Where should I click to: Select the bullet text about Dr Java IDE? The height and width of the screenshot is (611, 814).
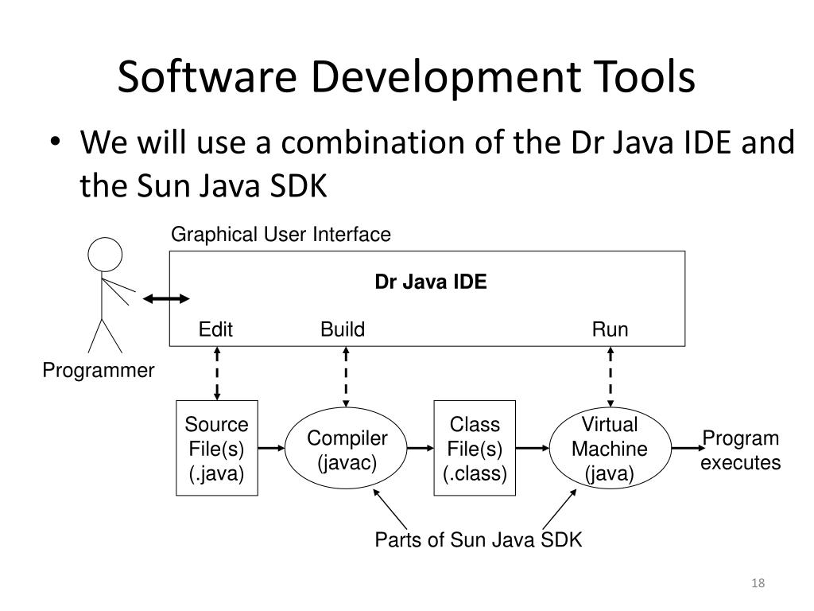pyautogui.click(x=437, y=163)
